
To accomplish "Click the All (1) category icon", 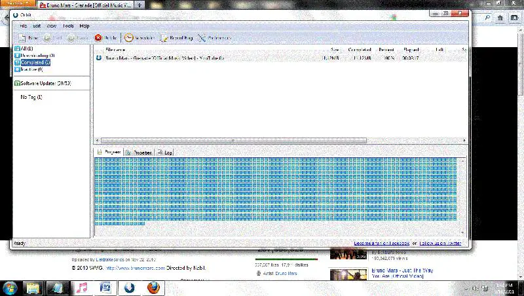I will click(18, 48).
